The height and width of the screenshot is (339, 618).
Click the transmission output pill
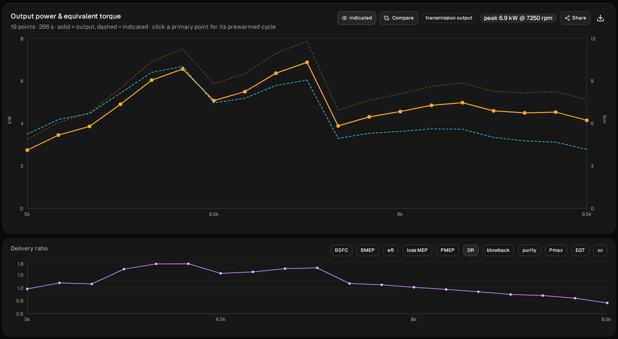point(449,18)
